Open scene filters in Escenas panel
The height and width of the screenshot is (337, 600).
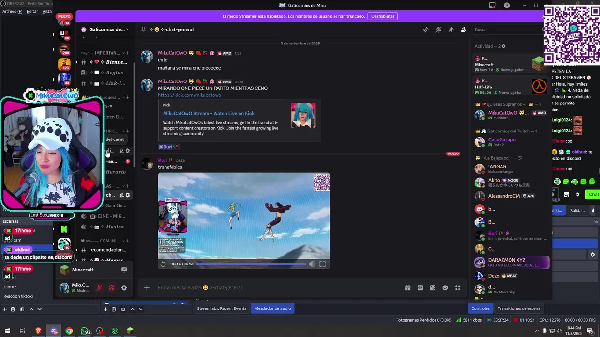point(22,309)
